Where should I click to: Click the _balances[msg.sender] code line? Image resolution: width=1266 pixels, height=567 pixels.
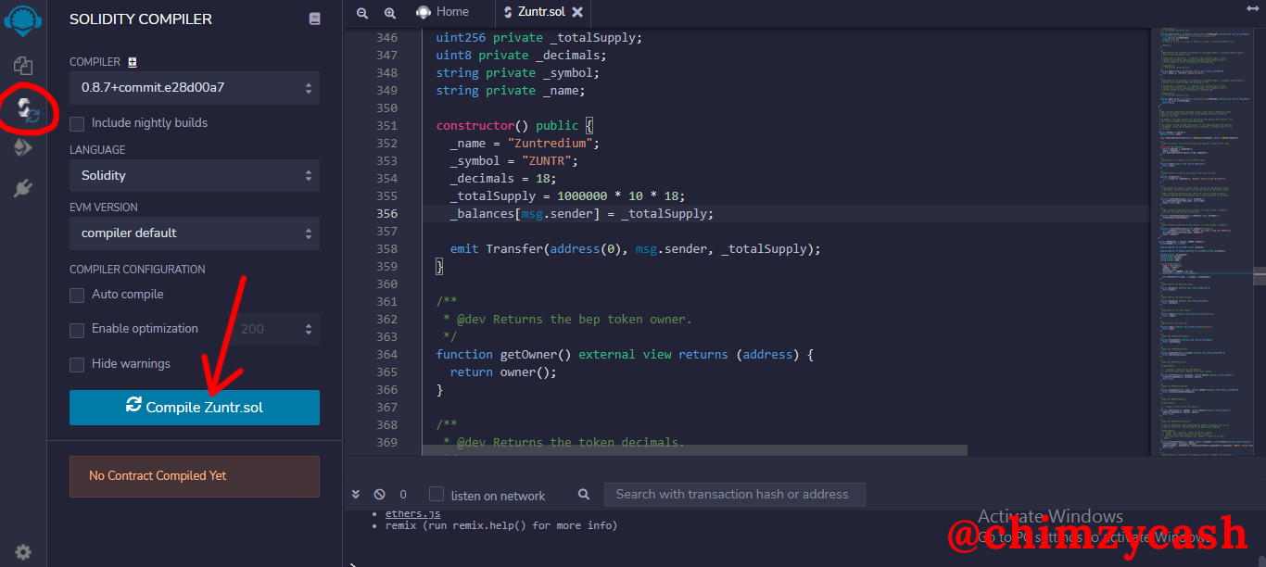pos(582,214)
